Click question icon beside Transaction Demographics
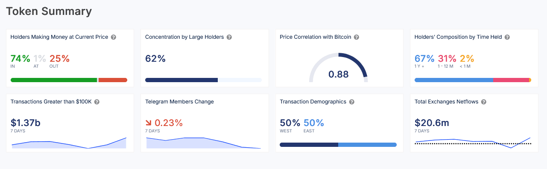This screenshot has width=547, height=169. coord(351,102)
